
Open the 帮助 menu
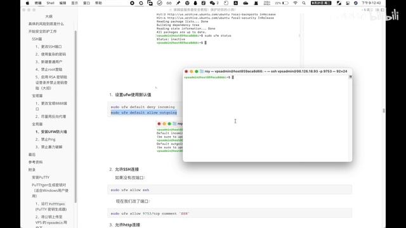click(98, 3)
